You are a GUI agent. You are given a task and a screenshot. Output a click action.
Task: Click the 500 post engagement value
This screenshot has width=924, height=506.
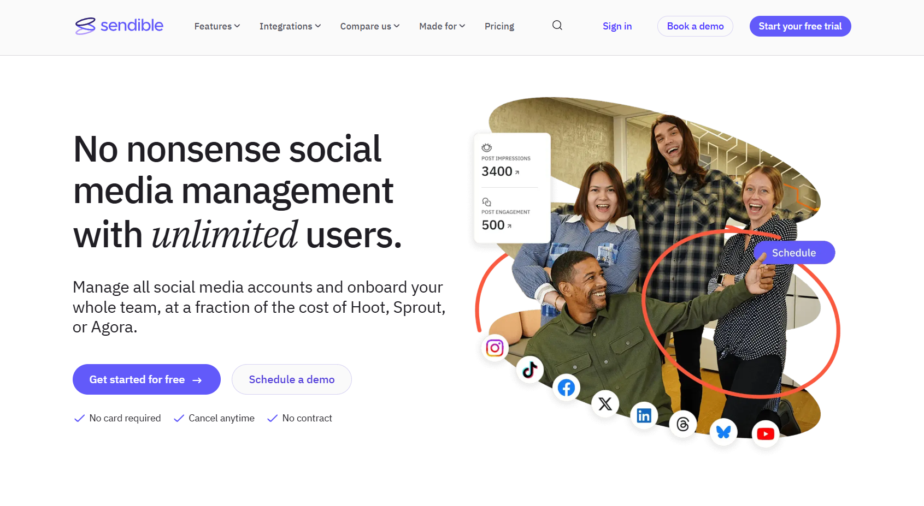pyautogui.click(x=493, y=225)
